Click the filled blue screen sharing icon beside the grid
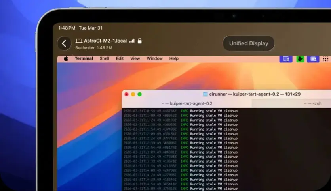The image size is (331, 191). pyautogui.click(x=313, y=59)
